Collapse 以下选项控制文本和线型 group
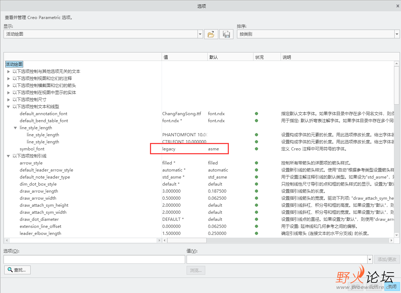 point(8,107)
